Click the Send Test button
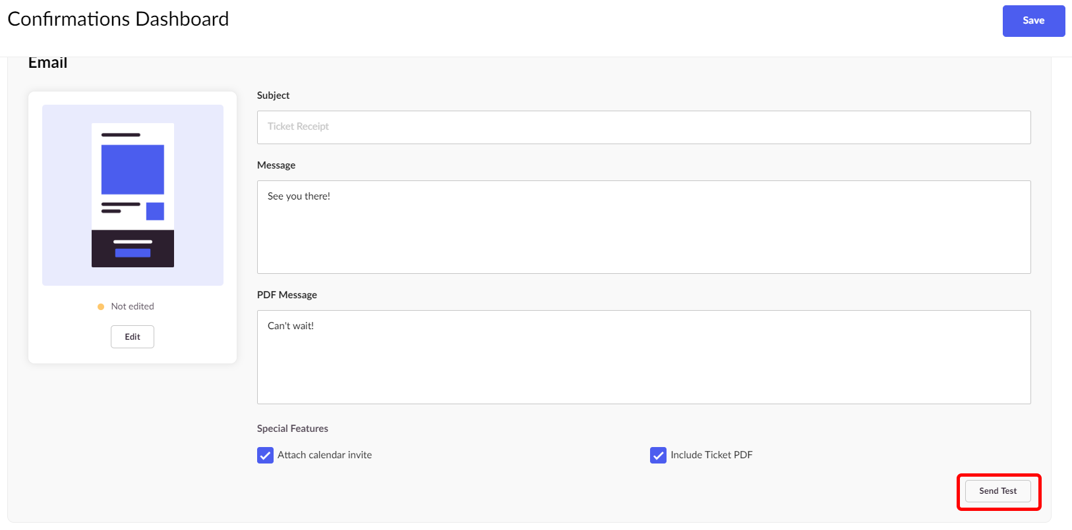Viewport: 1072px width, 530px height. 998,491
